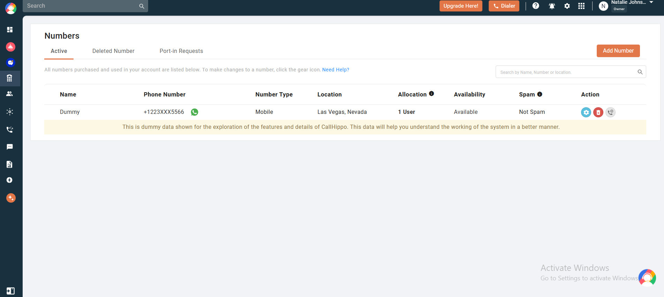The height and width of the screenshot is (297, 664).
Task: Click the grey phone icon in Action column
Action: click(610, 112)
